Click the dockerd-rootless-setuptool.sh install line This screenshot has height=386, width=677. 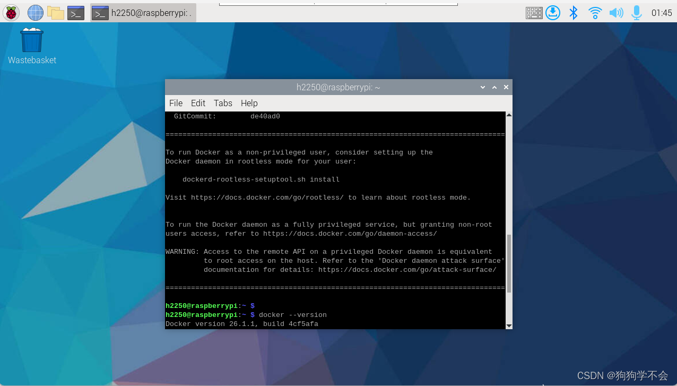click(x=261, y=179)
